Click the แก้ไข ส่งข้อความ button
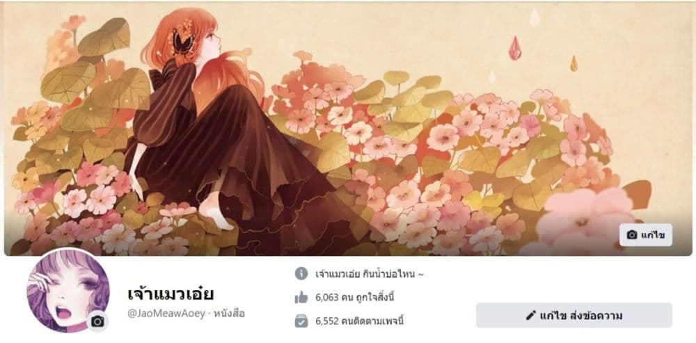 point(574,315)
